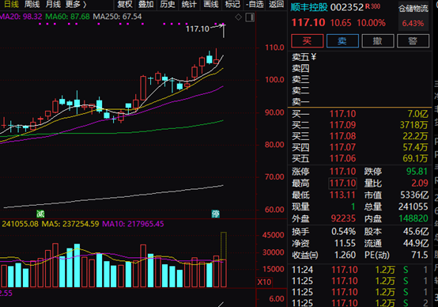Click the 跌停 limit-down price 95.81
This screenshot has width=438, height=307.
[417, 172]
